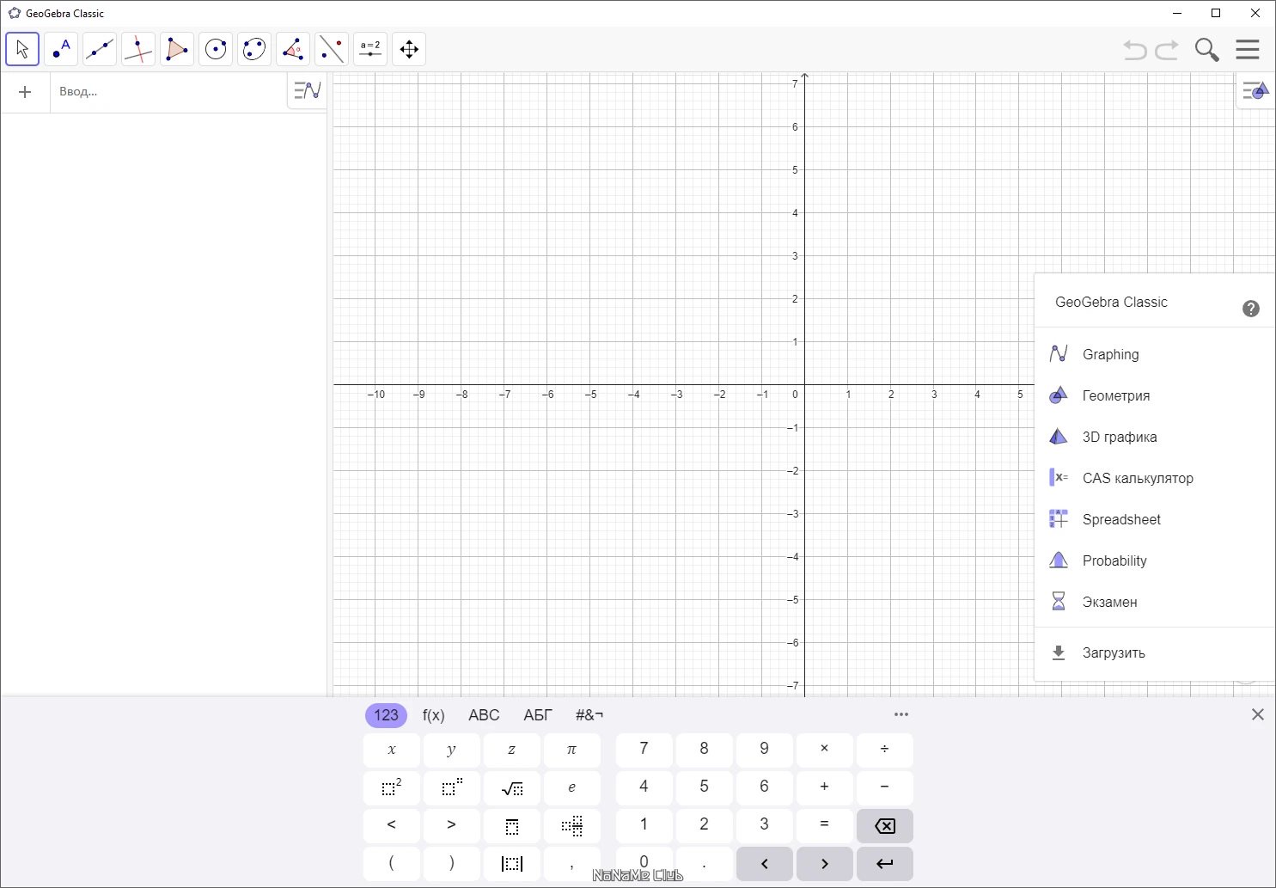This screenshot has width=1276, height=888.
Task: Toggle the algebra view style bar
Action: click(308, 90)
